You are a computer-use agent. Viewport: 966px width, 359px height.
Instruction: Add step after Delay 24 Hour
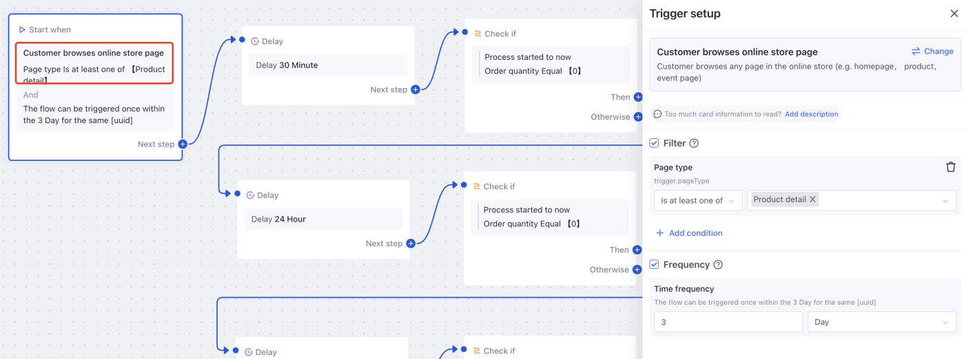411,243
